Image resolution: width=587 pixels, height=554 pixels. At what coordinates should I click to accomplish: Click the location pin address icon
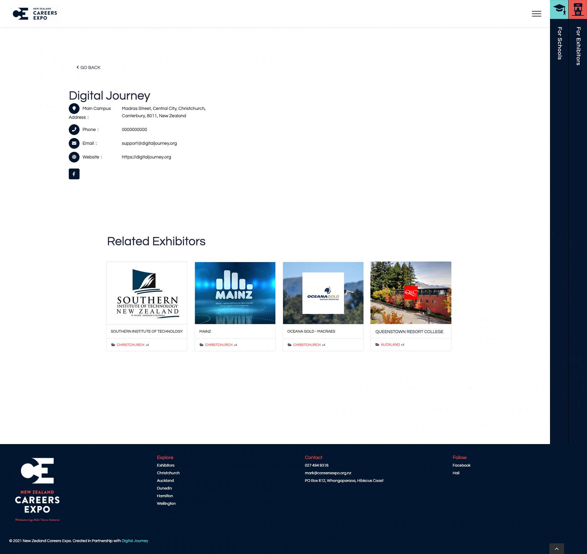74,108
